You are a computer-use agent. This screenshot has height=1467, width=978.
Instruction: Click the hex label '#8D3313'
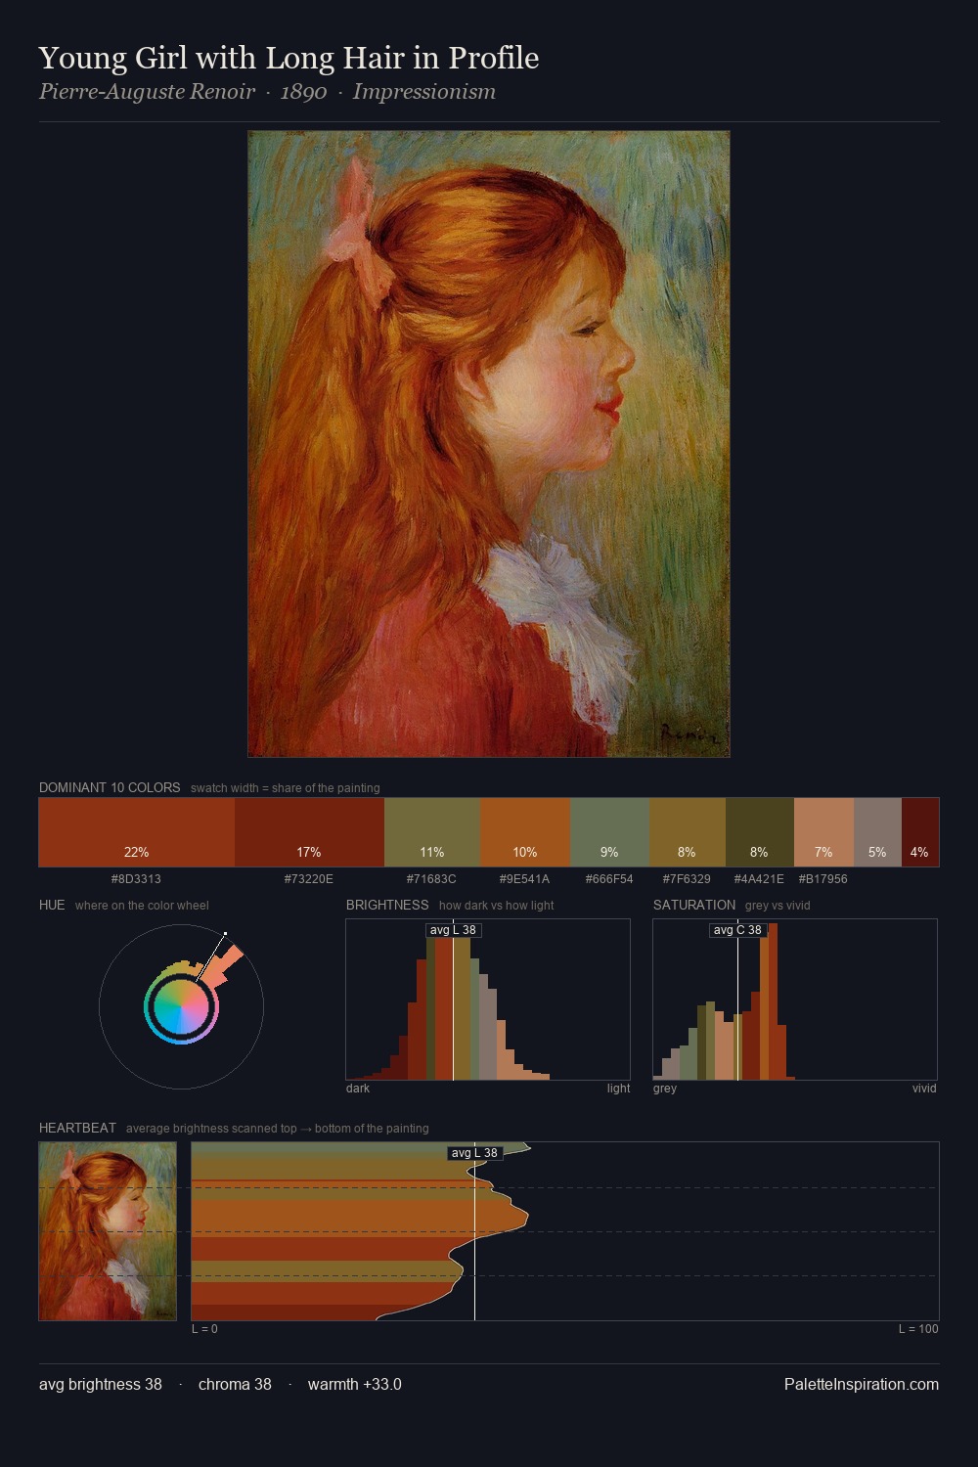(136, 879)
